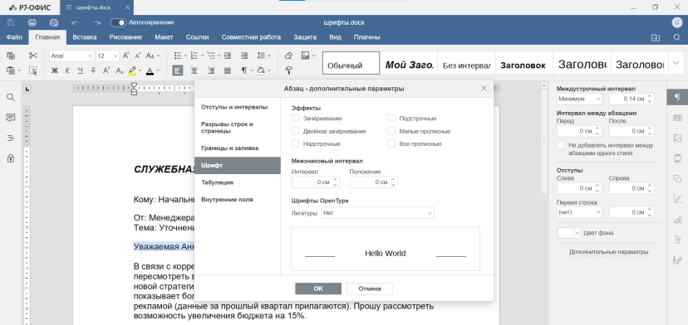Open image settings icon in right sidebar

pyautogui.click(x=677, y=138)
